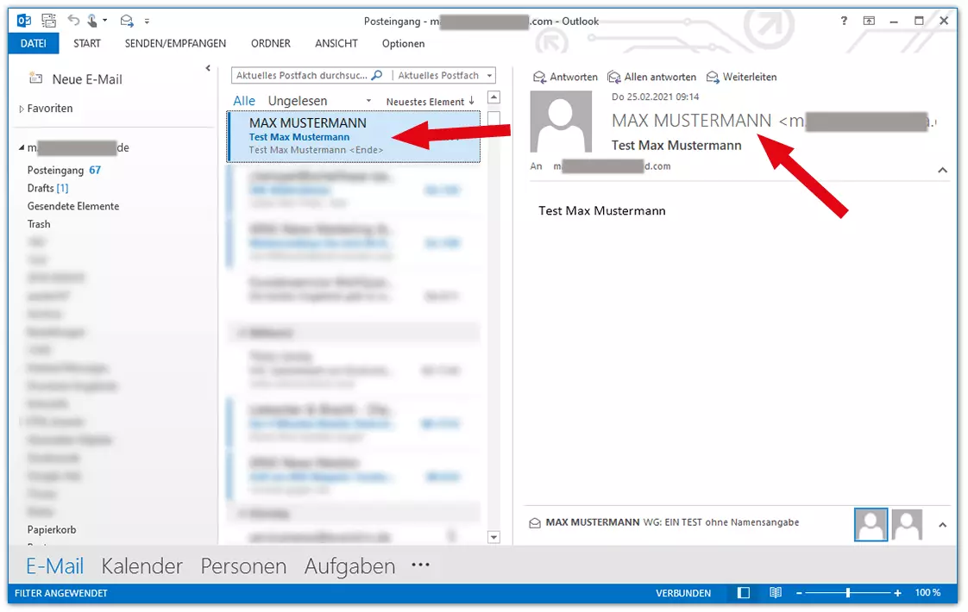The image size is (968, 612).
Task: Open Help via the question mark icon
Action: 843,20
